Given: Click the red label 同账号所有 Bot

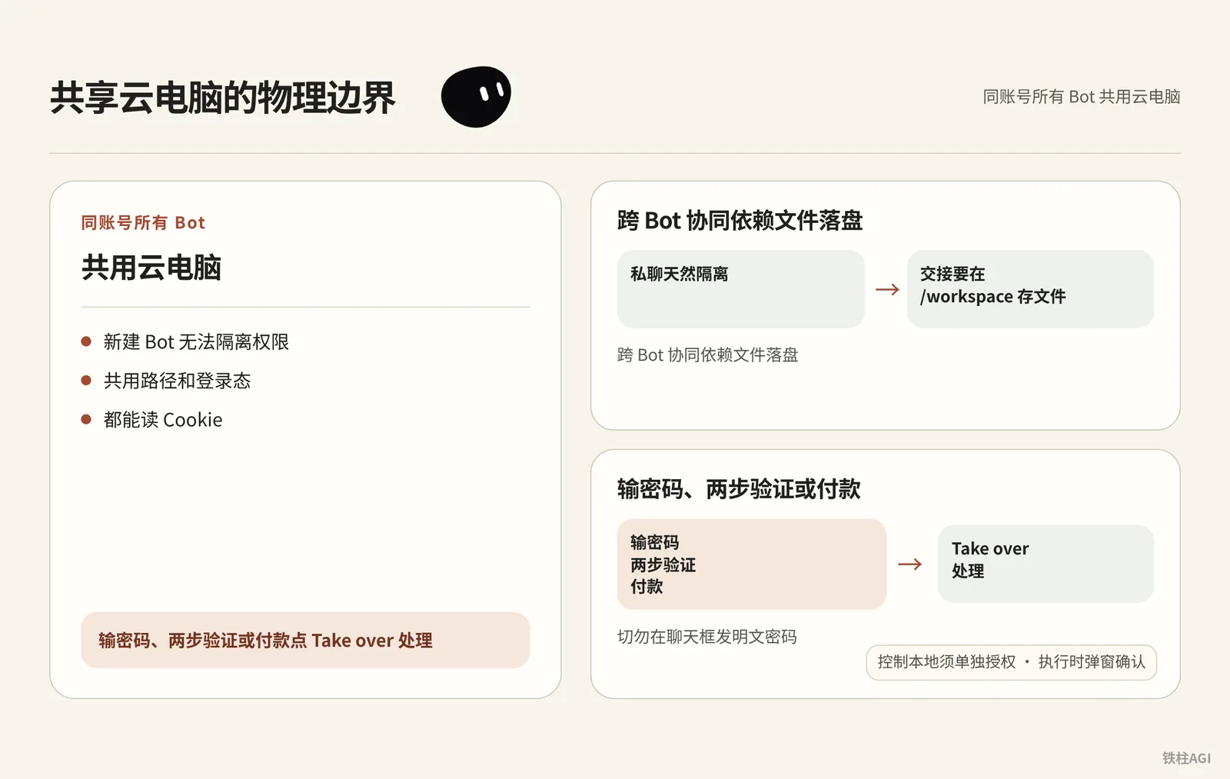Looking at the screenshot, I should click(143, 223).
